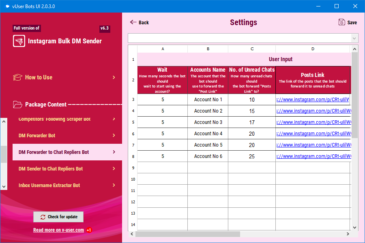Select Inbox Username Extractor Bot menu item
This screenshot has height=243, width=365.
pos(49,185)
